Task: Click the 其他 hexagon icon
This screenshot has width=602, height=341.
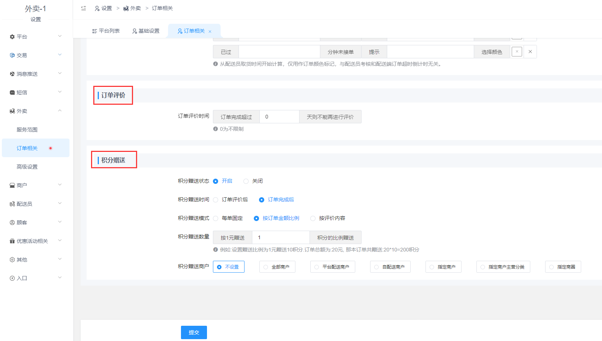Action: click(x=12, y=260)
